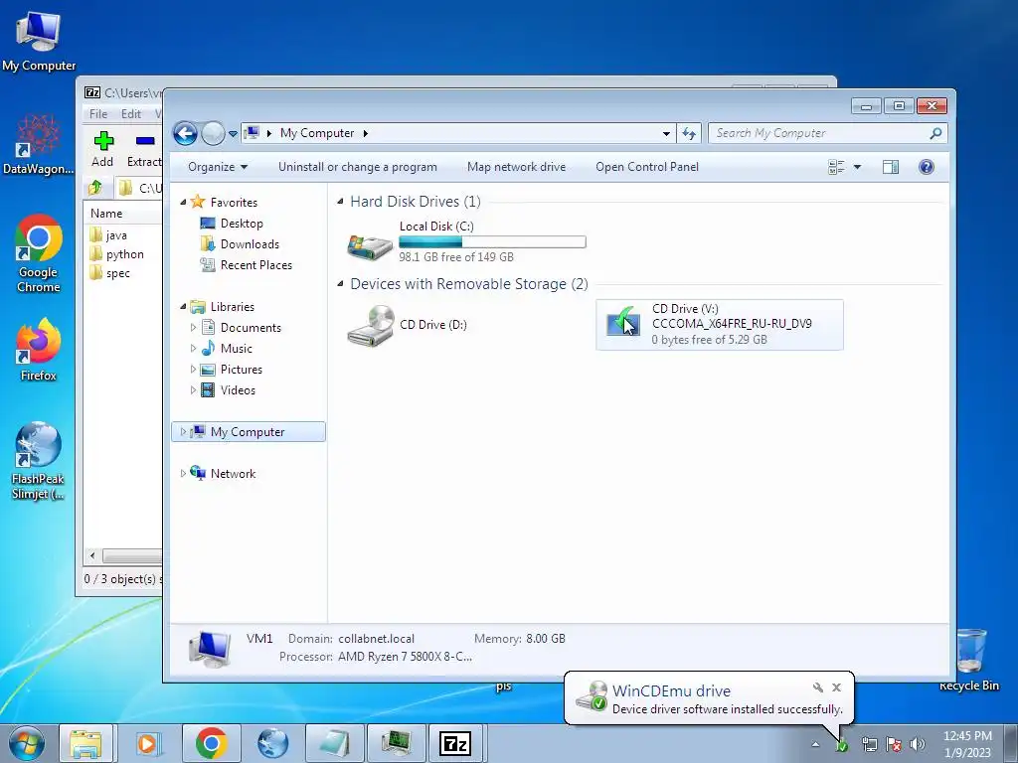The height and width of the screenshot is (763, 1018).
Task: Collapse Devices with Removable Storage group
Action: pos(340,284)
